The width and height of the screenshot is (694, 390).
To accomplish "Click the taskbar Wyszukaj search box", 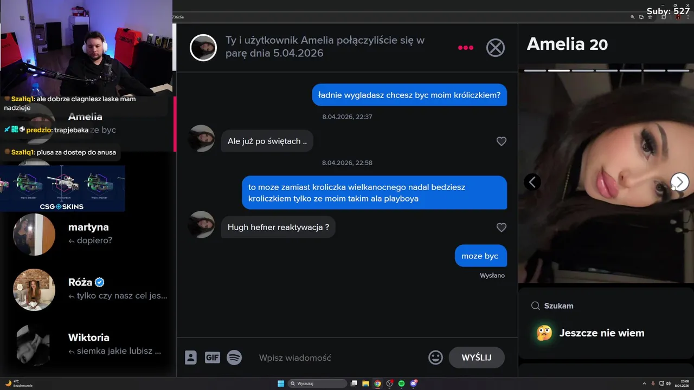I will coord(318,383).
